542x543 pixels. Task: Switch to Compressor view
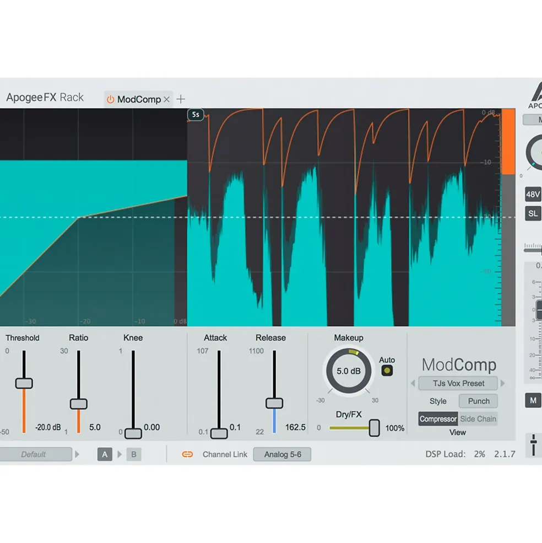(438, 419)
